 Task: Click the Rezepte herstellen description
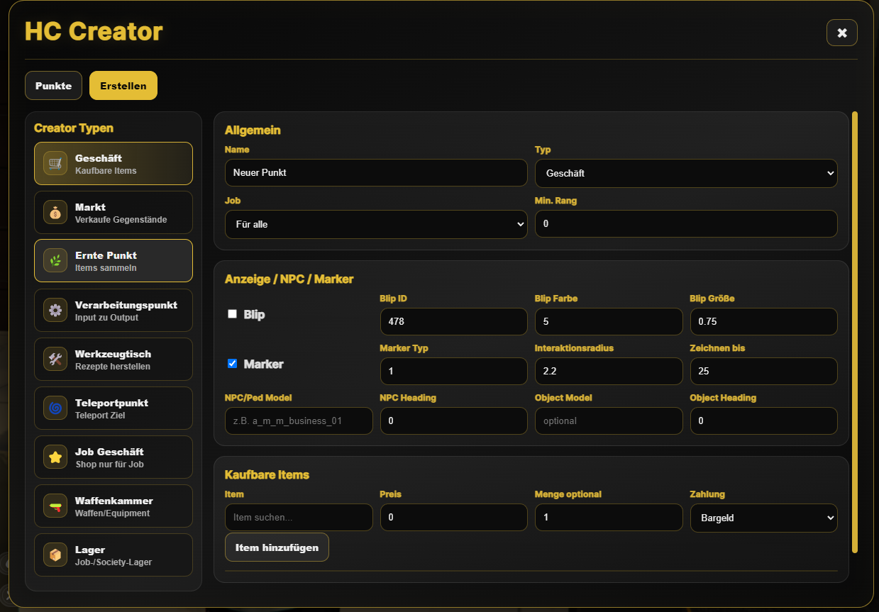(x=113, y=367)
